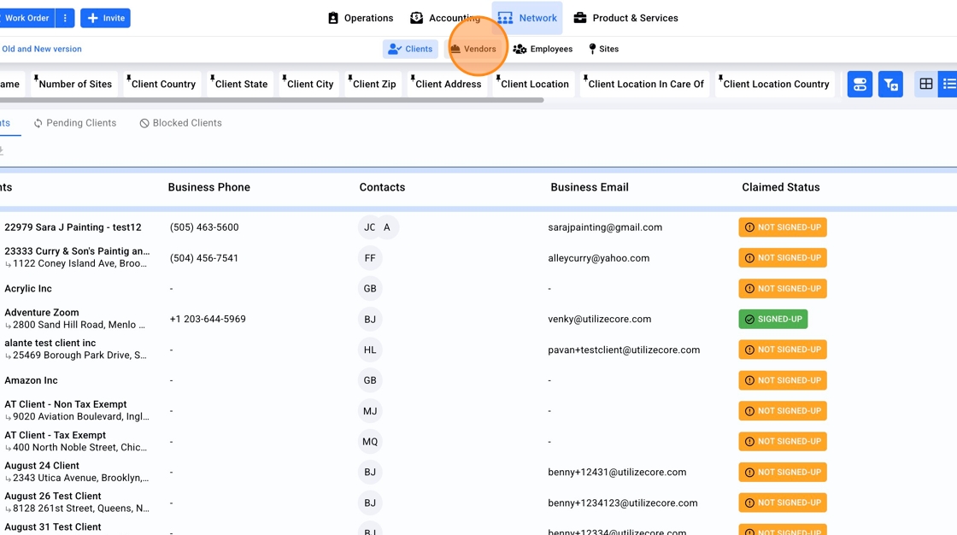
Task: Switch to list view layout
Action: (948, 84)
